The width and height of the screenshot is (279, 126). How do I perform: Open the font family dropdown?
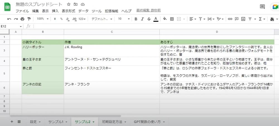click(102, 19)
